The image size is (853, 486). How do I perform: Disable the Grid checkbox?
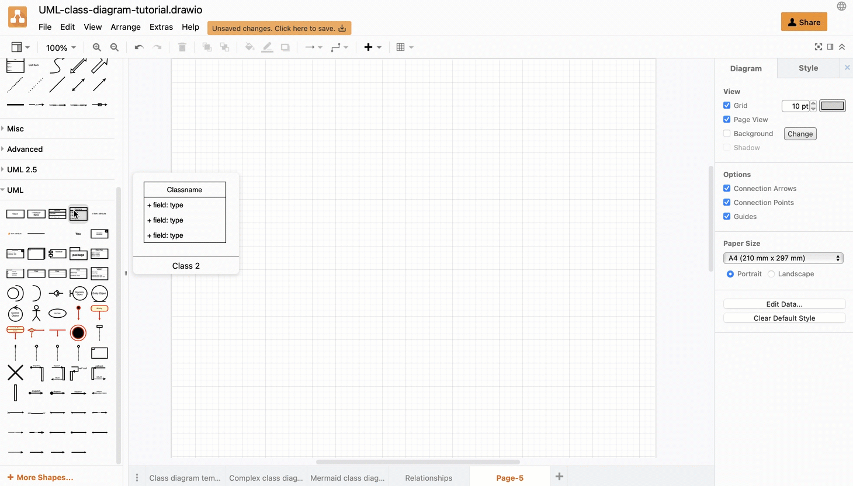727,105
